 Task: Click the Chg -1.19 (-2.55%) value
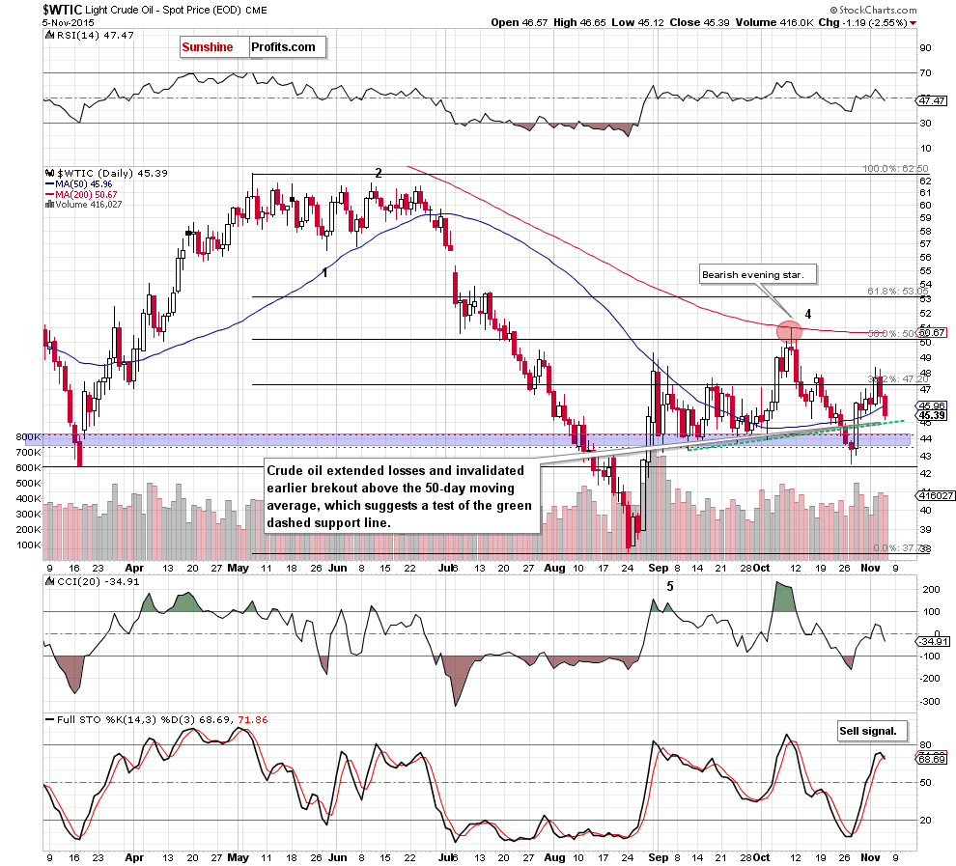pyautogui.click(x=862, y=22)
